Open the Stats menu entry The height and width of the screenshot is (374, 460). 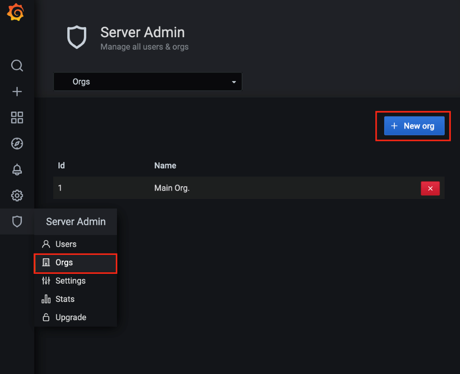[x=64, y=299]
